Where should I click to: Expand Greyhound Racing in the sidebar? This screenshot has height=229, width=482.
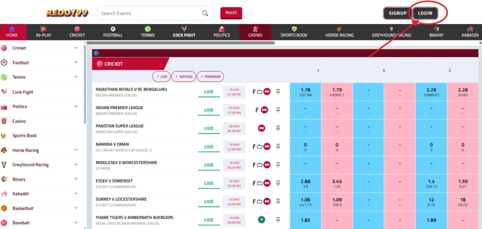(76, 164)
